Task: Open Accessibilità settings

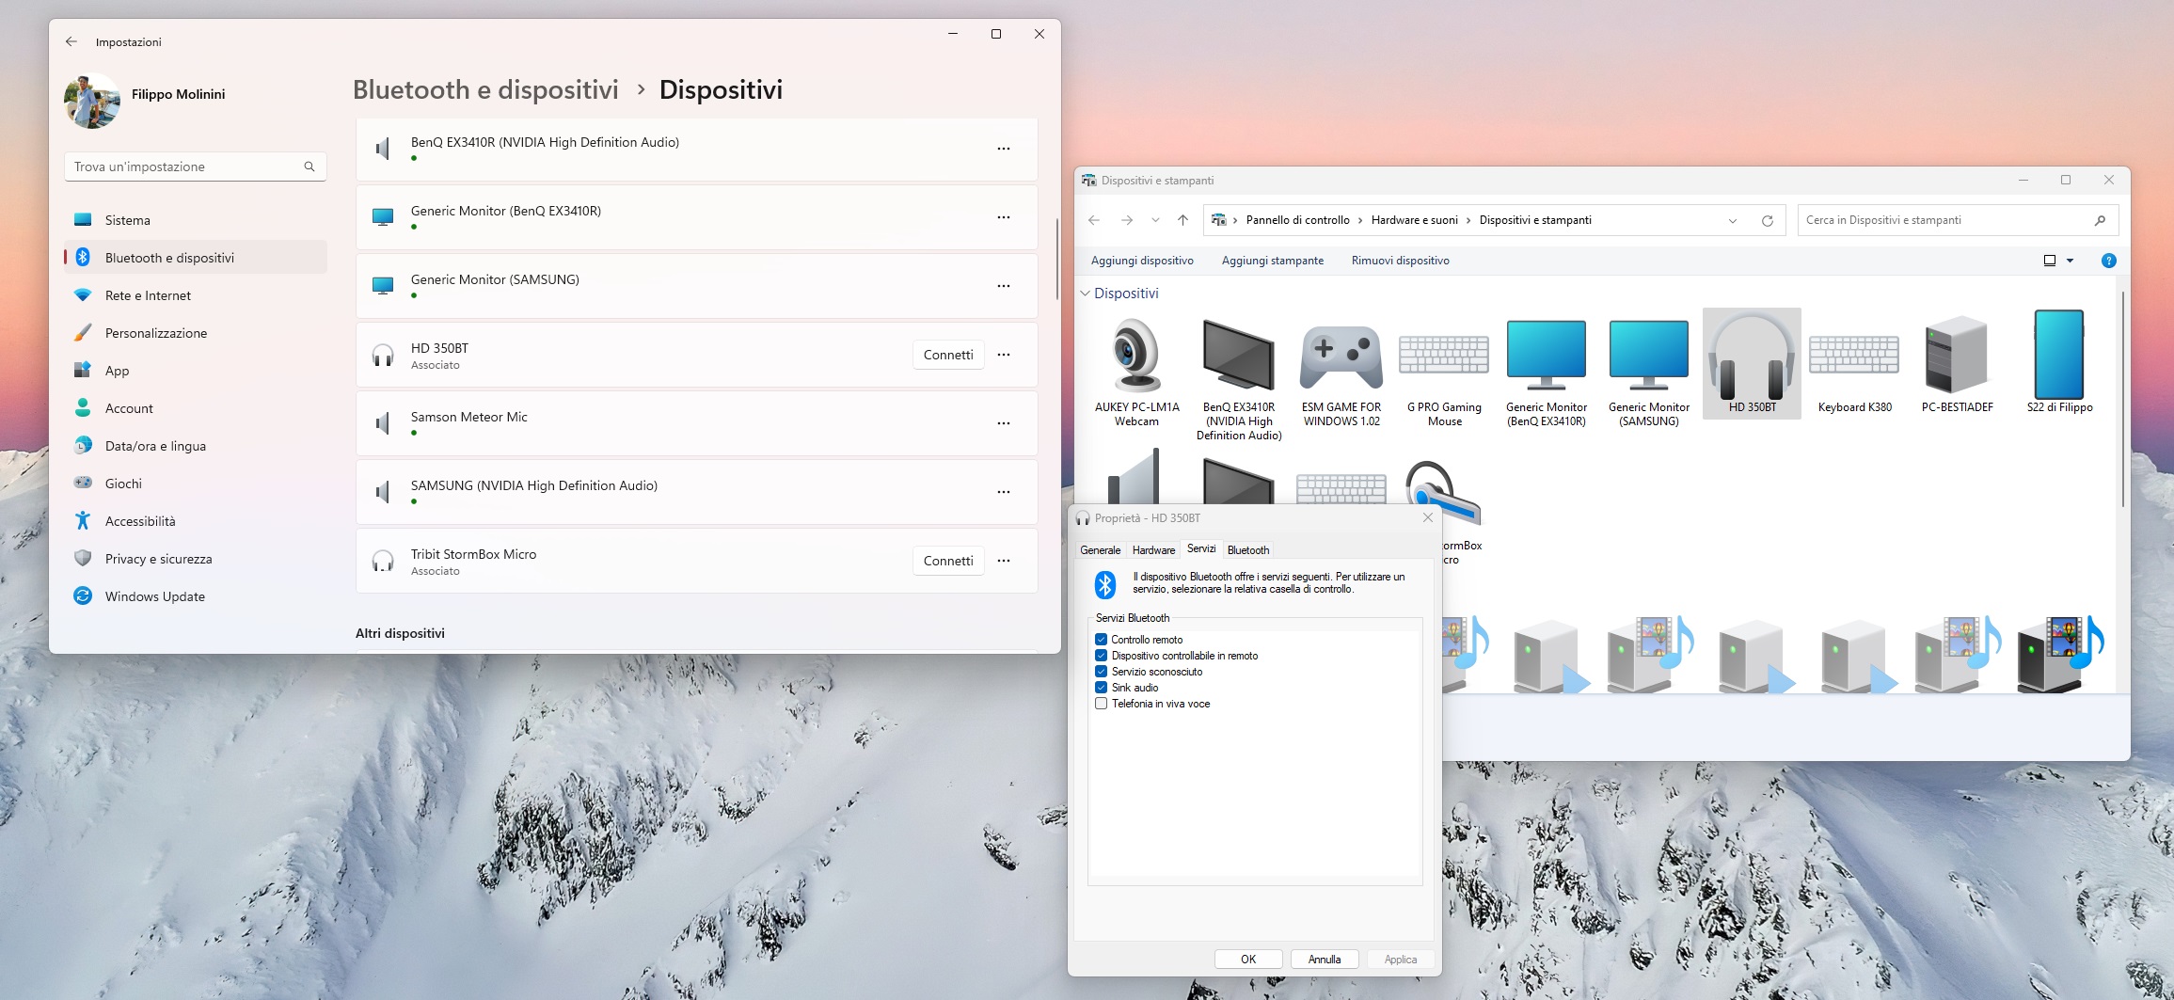Action: [196, 521]
